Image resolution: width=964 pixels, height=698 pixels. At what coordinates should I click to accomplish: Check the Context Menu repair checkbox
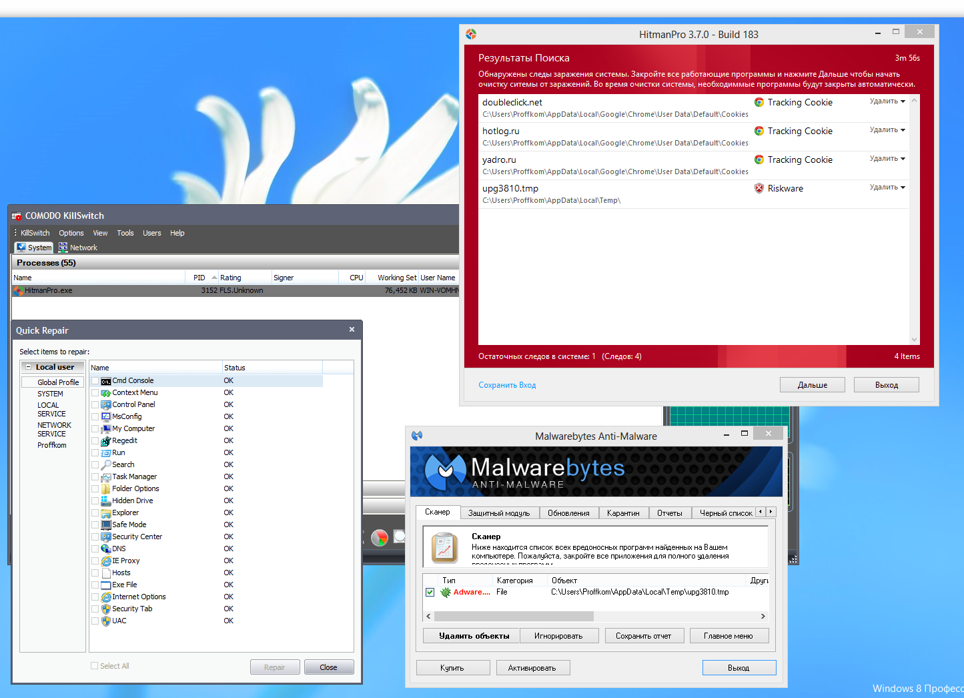pyautogui.click(x=95, y=393)
